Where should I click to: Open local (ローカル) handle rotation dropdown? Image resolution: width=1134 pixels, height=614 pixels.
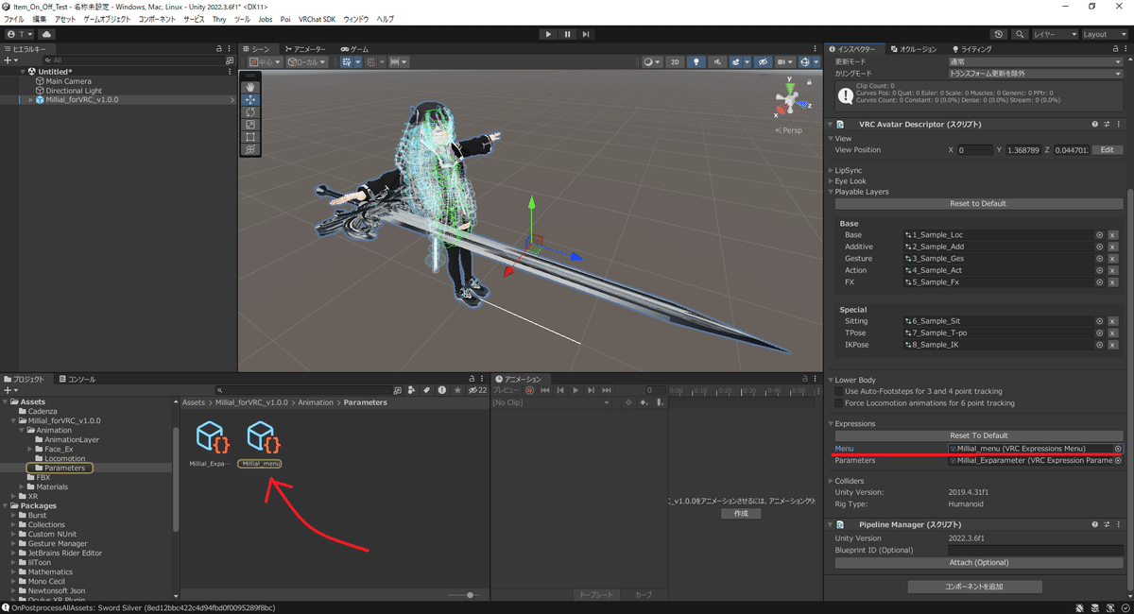[307, 62]
